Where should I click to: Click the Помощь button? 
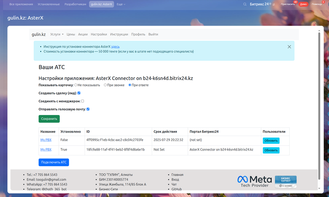point(317,4)
